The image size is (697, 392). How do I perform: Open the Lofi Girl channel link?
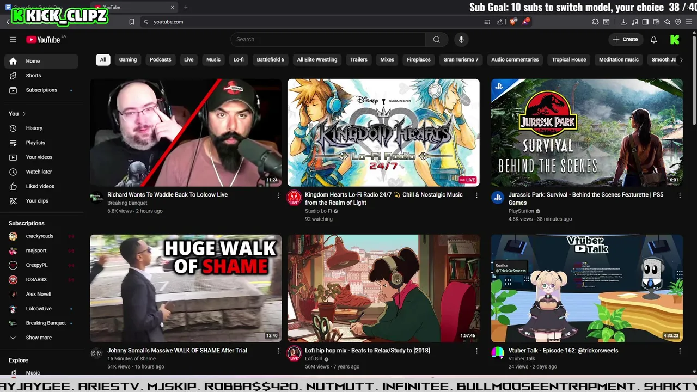tap(314, 359)
